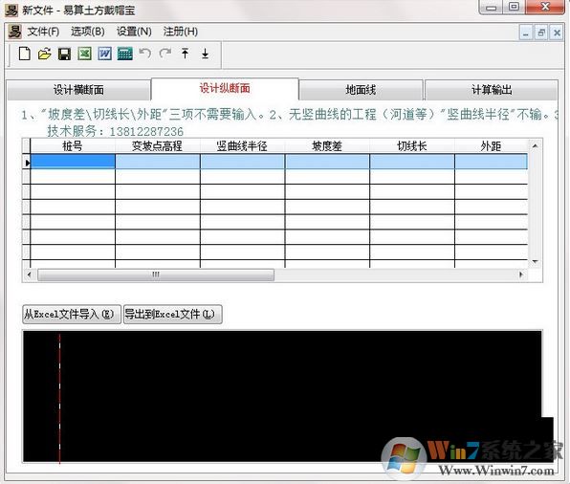The image size is (570, 484).
Task: Select the first 桩号 cell in the table
Action: tap(73, 161)
